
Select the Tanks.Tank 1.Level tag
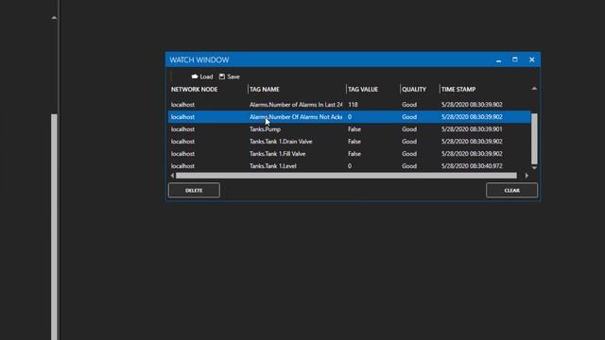(x=273, y=166)
